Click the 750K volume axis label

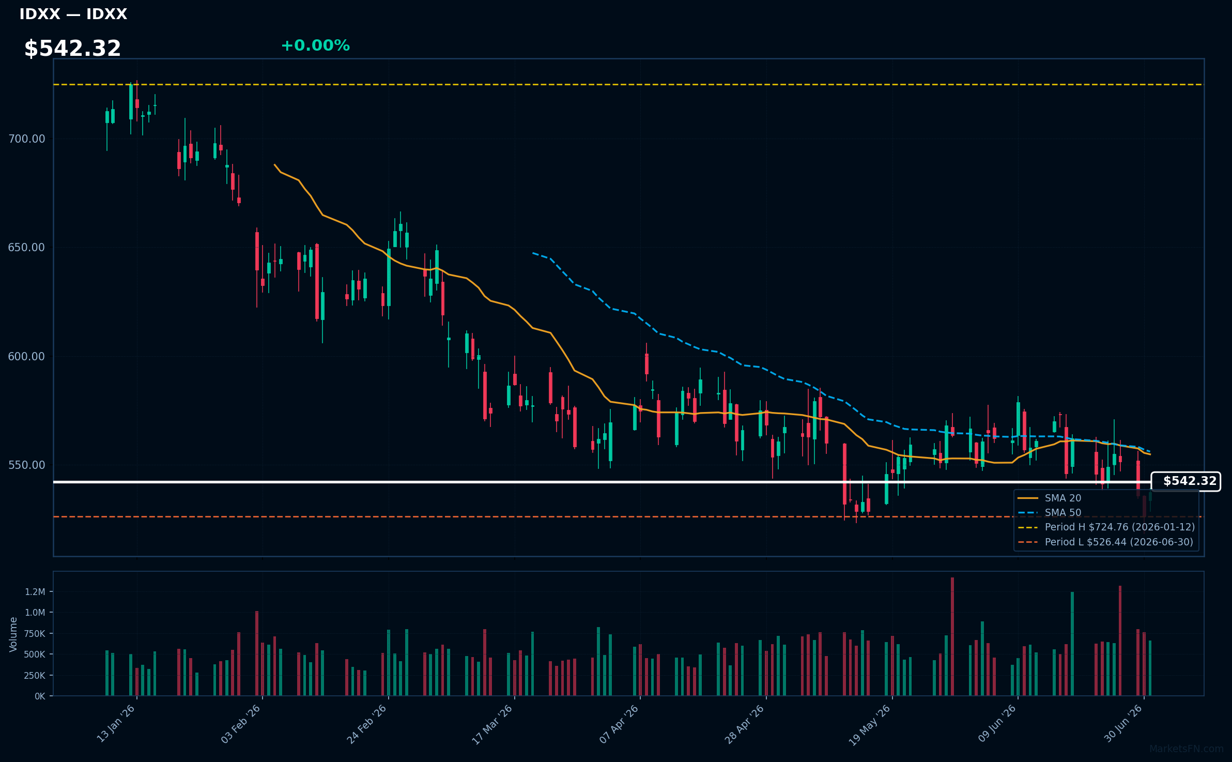pyautogui.click(x=35, y=633)
